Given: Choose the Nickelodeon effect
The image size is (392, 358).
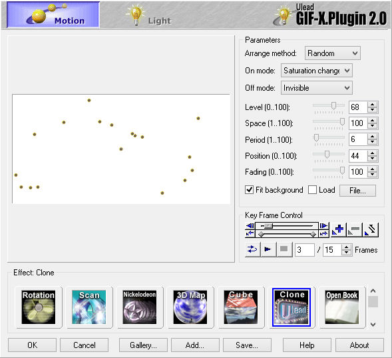Looking at the screenshot, I should pyautogui.click(x=140, y=307).
